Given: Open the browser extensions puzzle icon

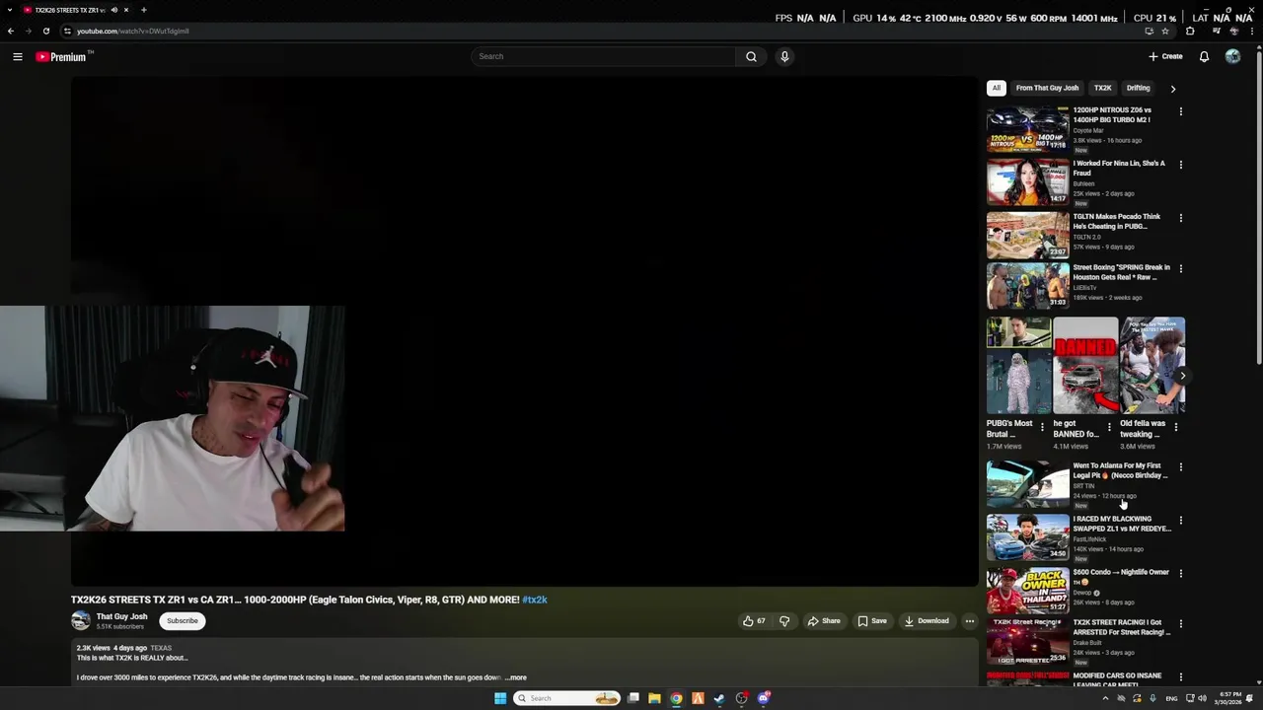Looking at the screenshot, I should click(1190, 31).
